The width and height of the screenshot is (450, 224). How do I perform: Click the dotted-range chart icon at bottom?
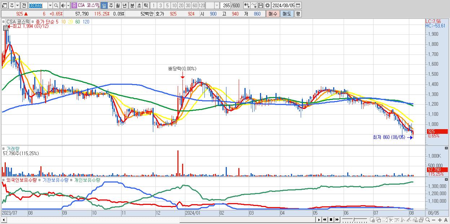pos(384,220)
